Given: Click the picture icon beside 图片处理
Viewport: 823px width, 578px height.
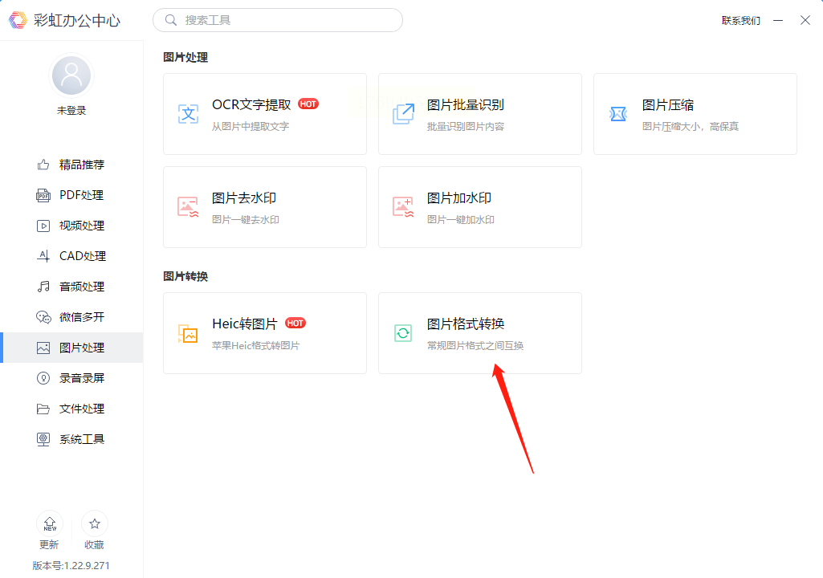Looking at the screenshot, I should [43, 348].
